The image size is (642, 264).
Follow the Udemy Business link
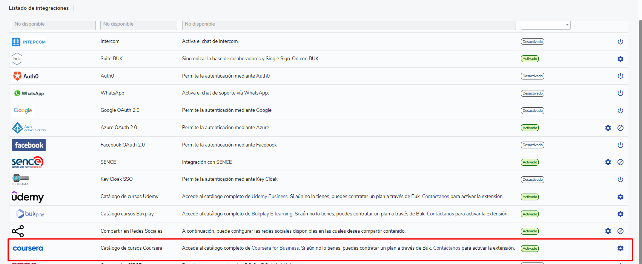click(x=269, y=197)
